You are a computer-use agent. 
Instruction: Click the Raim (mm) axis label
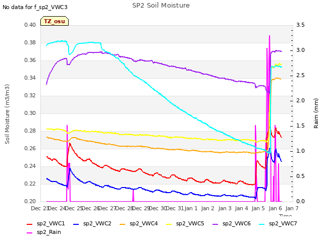click(316, 113)
